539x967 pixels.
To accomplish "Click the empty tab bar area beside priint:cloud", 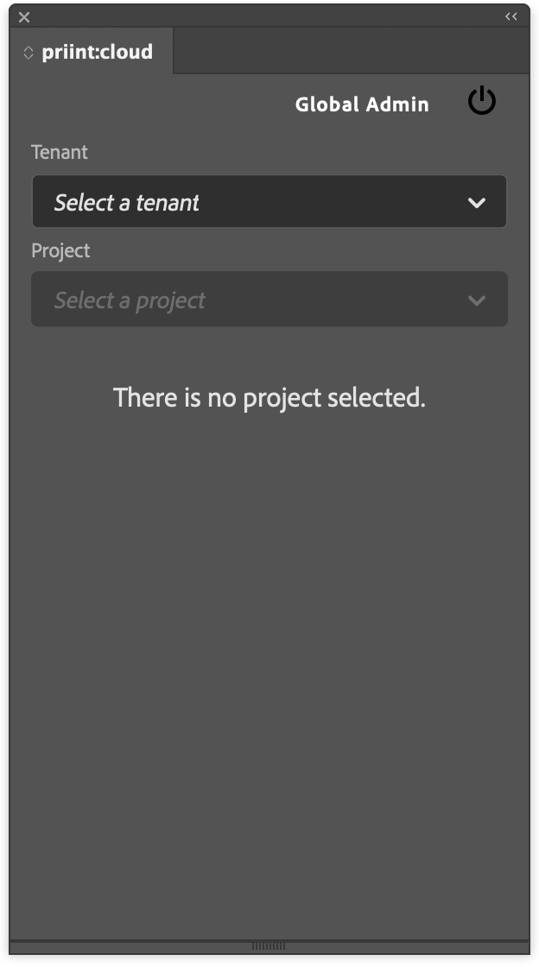I will tap(351, 51).
